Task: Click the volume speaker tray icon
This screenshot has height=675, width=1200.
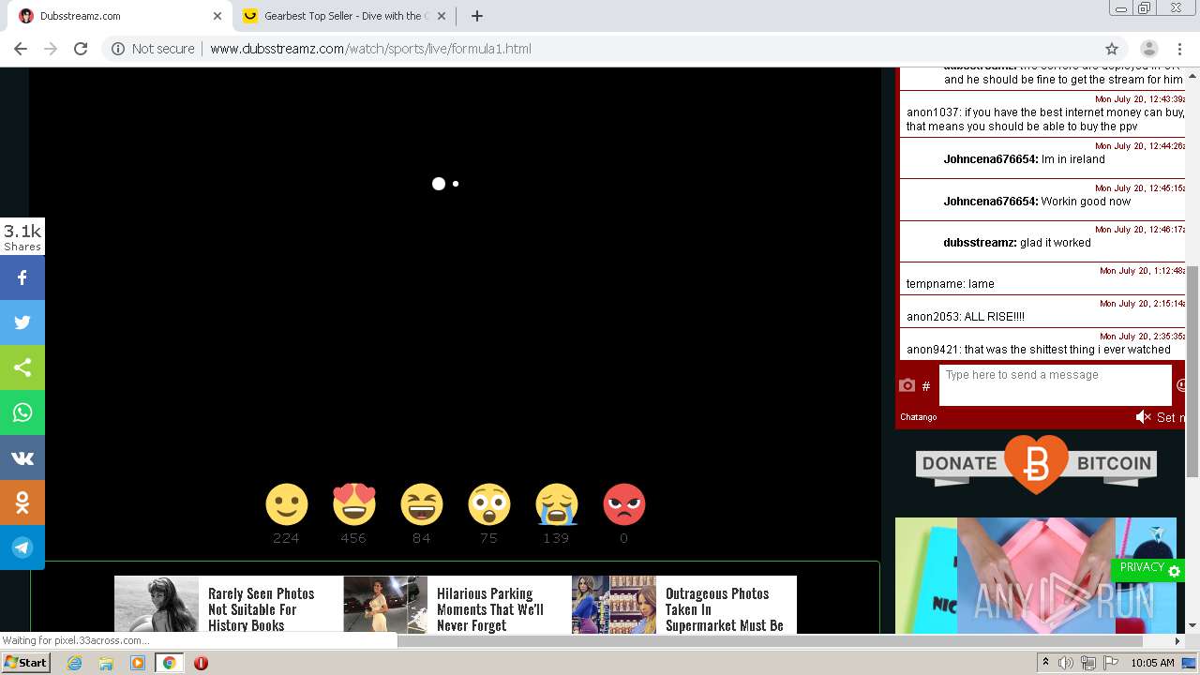Action: point(1066,663)
